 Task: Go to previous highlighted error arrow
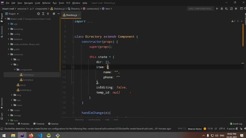[x=238, y=21]
